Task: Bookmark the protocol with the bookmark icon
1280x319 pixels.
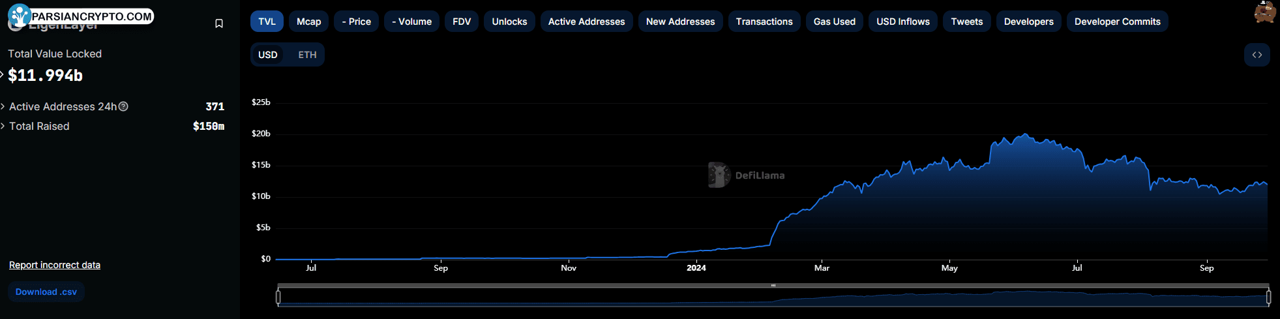Action: click(x=219, y=23)
